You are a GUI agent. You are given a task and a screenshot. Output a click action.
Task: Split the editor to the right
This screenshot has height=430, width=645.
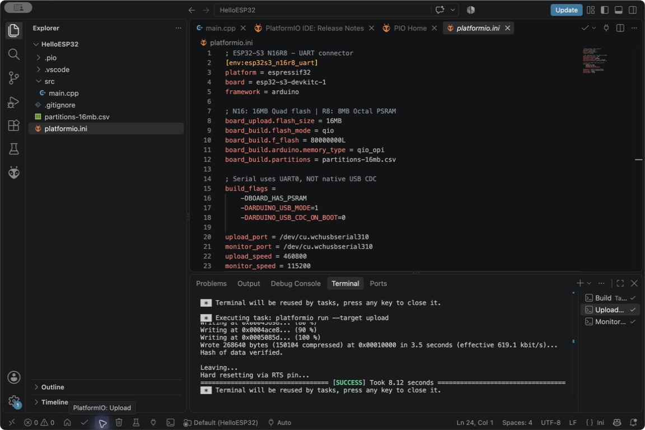[x=620, y=28]
